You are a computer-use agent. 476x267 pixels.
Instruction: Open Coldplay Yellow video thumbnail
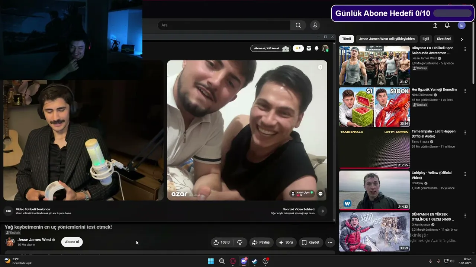coord(374,190)
